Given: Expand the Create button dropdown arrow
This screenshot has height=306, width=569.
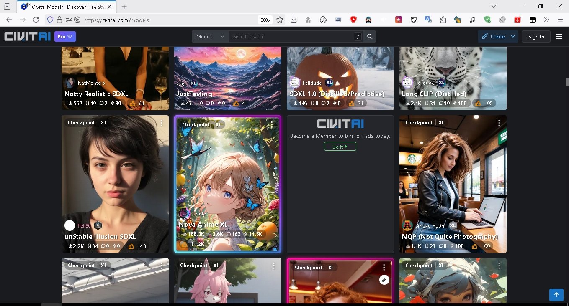Looking at the screenshot, I should [512, 37].
